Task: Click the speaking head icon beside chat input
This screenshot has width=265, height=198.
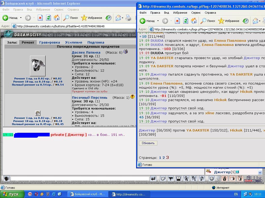Action: [x=6, y=178]
